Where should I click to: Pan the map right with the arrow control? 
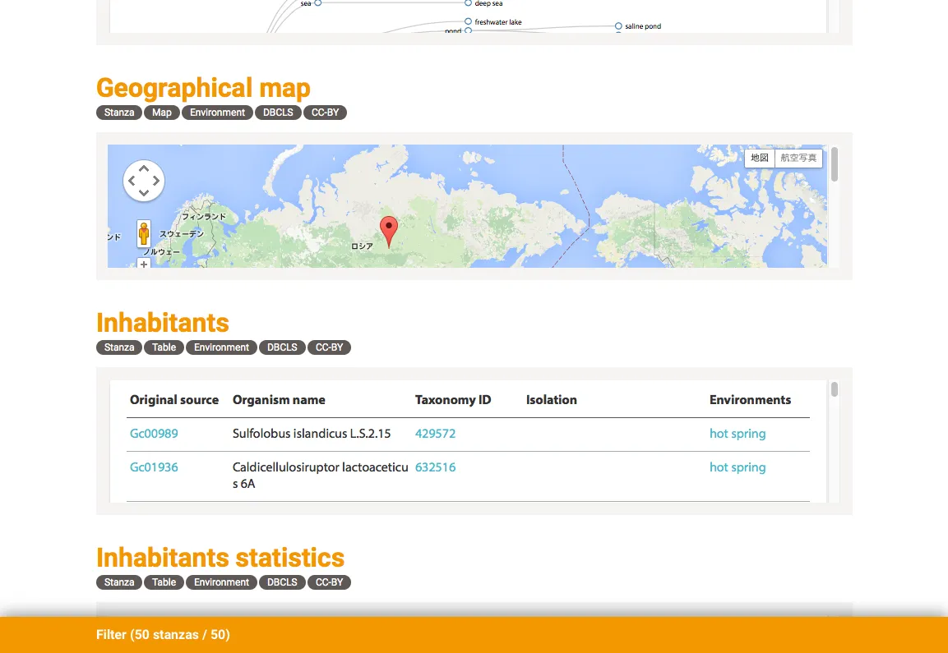point(156,181)
